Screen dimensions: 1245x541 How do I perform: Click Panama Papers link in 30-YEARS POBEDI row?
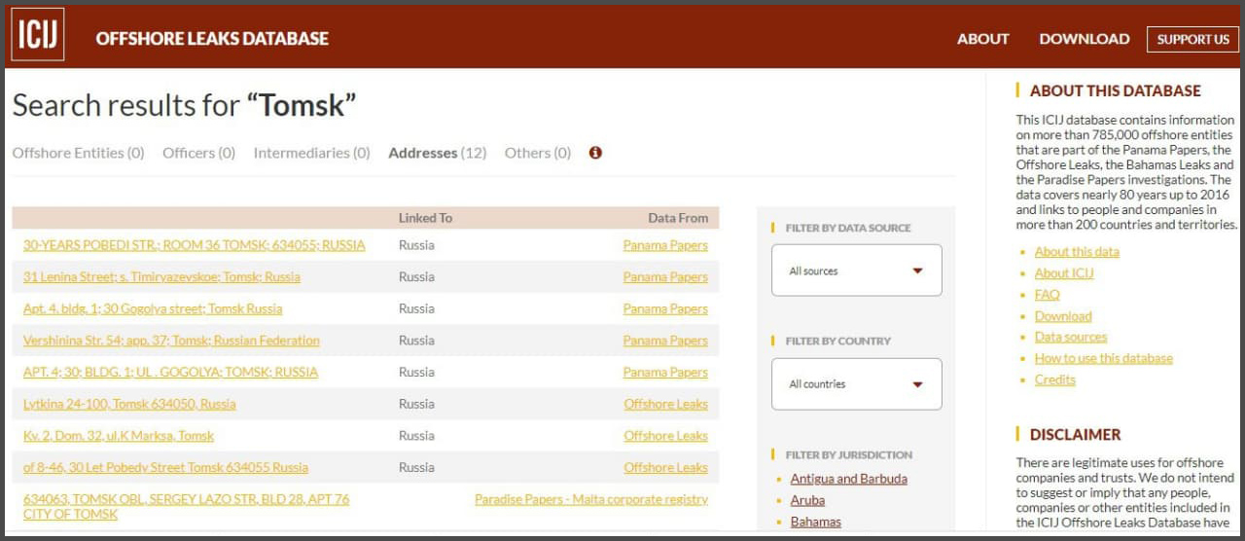[x=665, y=245]
